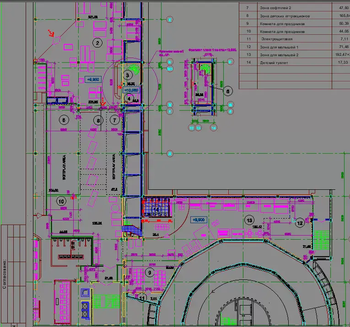Select the 'Зона софтплей 2' table row label

(275, 8)
